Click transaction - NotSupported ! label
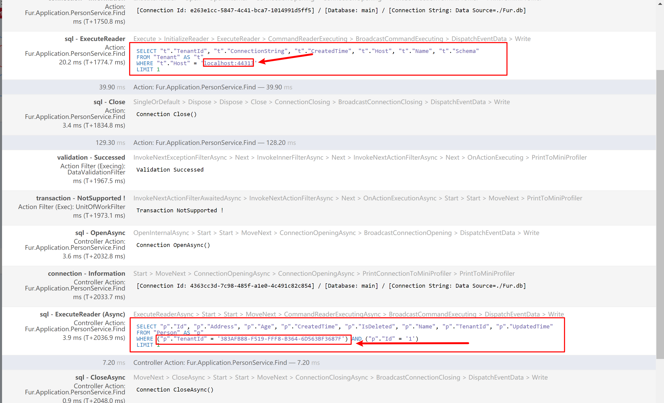The width and height of the screenshot is (664, 403). point(80,198)
